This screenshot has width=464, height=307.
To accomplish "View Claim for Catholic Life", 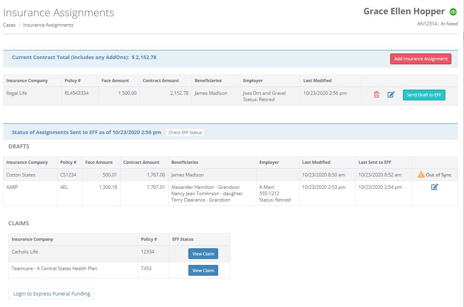I will pos(203,253).
